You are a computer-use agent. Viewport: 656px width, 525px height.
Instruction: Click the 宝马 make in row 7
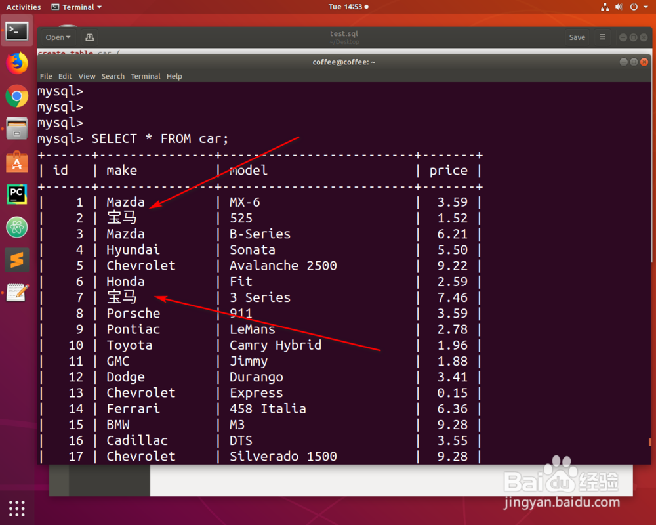click(122, 297)
